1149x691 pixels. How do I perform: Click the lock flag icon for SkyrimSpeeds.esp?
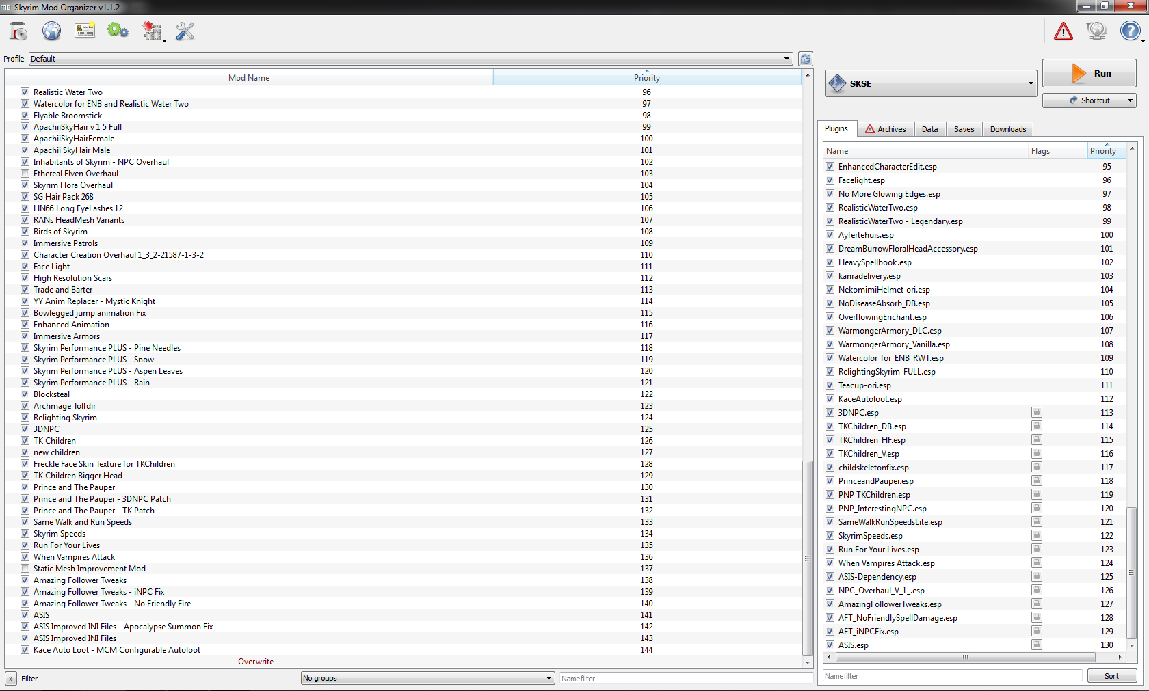pos(1037,535)
